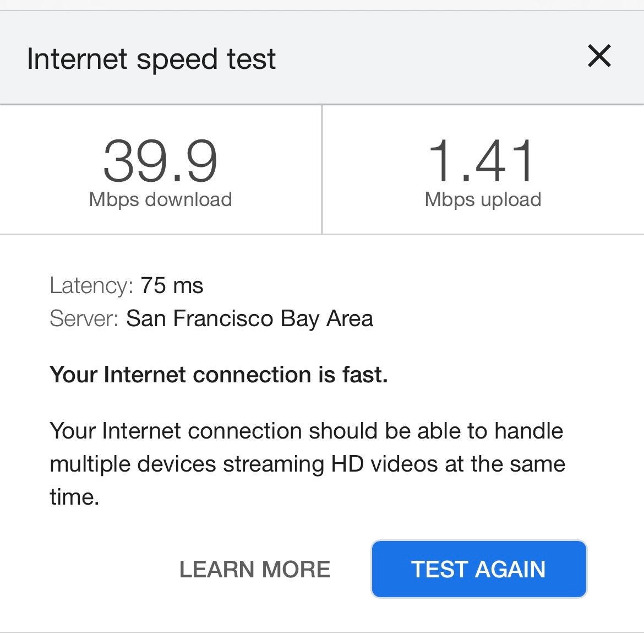Click the line starting "multiple devices streaming"

pos(307,464)
